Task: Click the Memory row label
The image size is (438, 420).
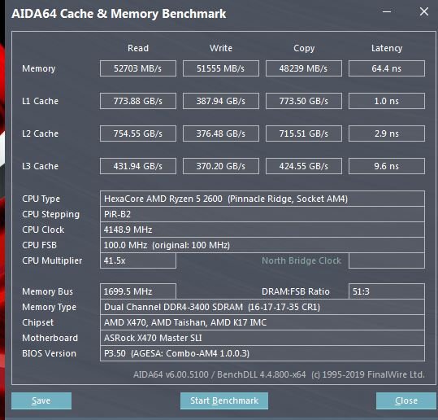Action: click(x=38, y=68)
